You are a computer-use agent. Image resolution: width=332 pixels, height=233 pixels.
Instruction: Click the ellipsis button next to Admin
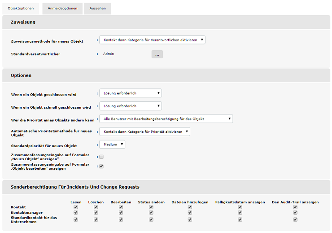click(x=157, y=54)
